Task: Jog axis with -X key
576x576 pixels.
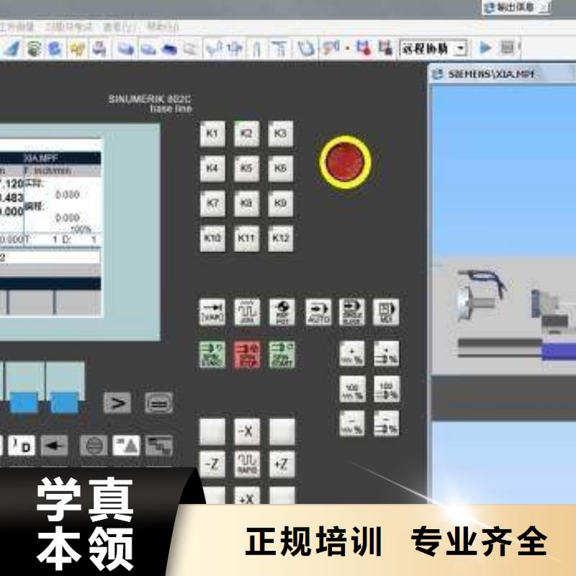Action: (246, 431)
